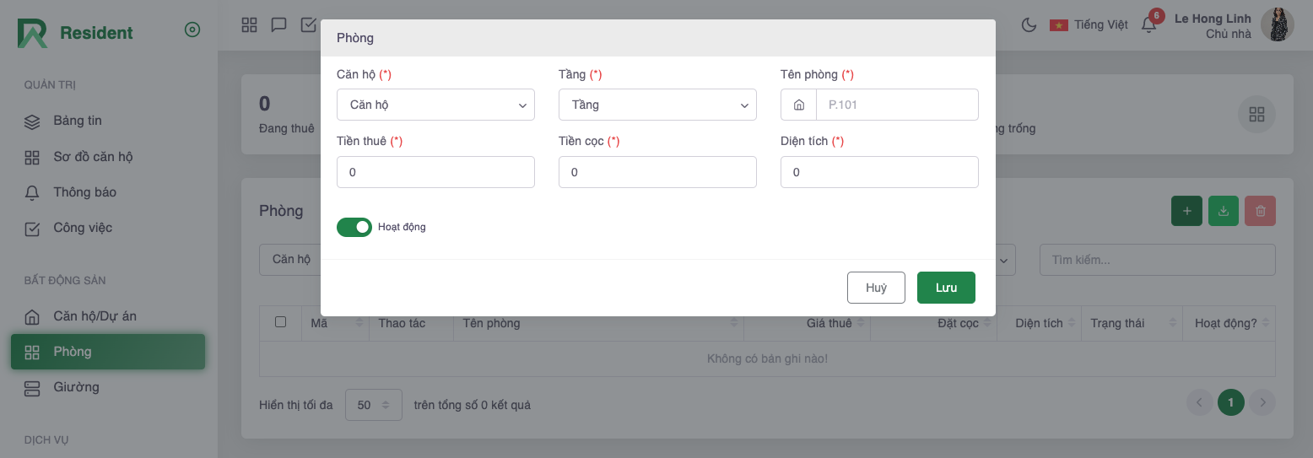Toggle the Hoạt động switch
Viewport: 1313px width, 458px height.
tap(354, 227)
